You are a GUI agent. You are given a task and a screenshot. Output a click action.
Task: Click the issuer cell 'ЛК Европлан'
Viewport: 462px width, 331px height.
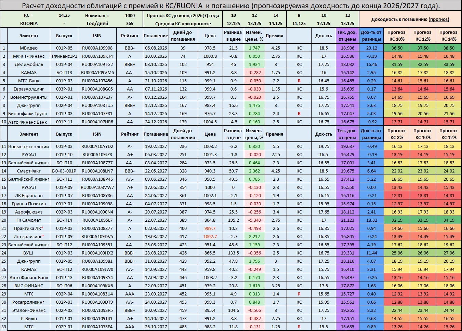29,196
